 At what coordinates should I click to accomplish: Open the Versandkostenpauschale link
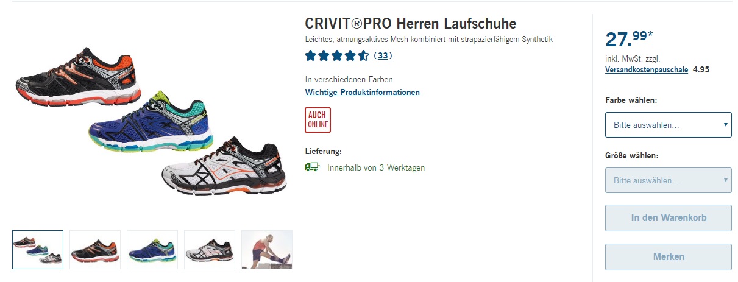pos(647,69)
